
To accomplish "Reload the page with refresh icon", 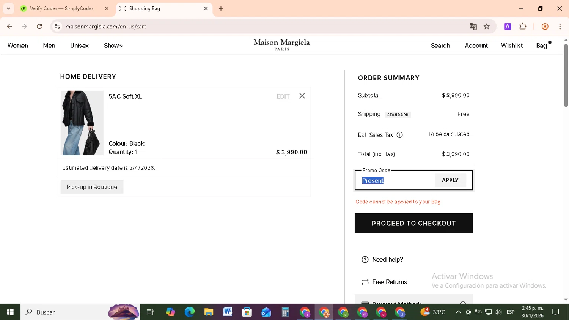I will [x=39, y=27].
